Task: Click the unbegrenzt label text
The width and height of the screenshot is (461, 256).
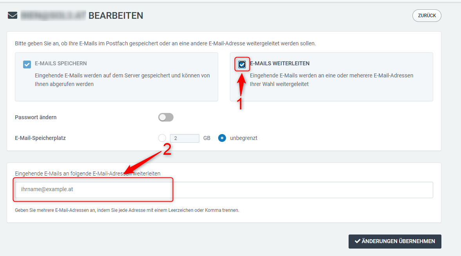Action: click(x=244, y=138)
